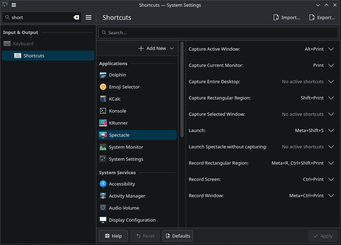Open the Add New dropdown
341x245 pixels.
click(156, 48)
